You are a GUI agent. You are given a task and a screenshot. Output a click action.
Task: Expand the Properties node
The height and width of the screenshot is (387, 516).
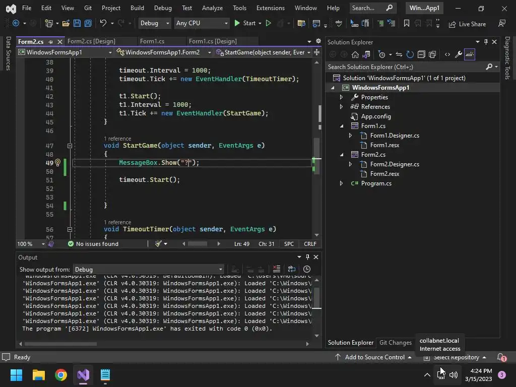[x=341, y=97]
